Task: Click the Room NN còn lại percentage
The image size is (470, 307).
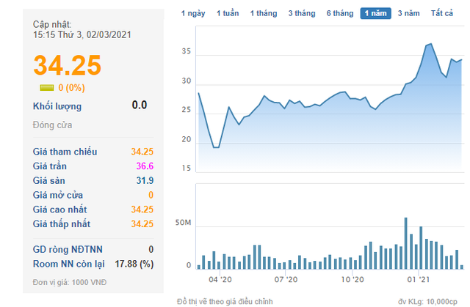Action: tap(134, 264)
